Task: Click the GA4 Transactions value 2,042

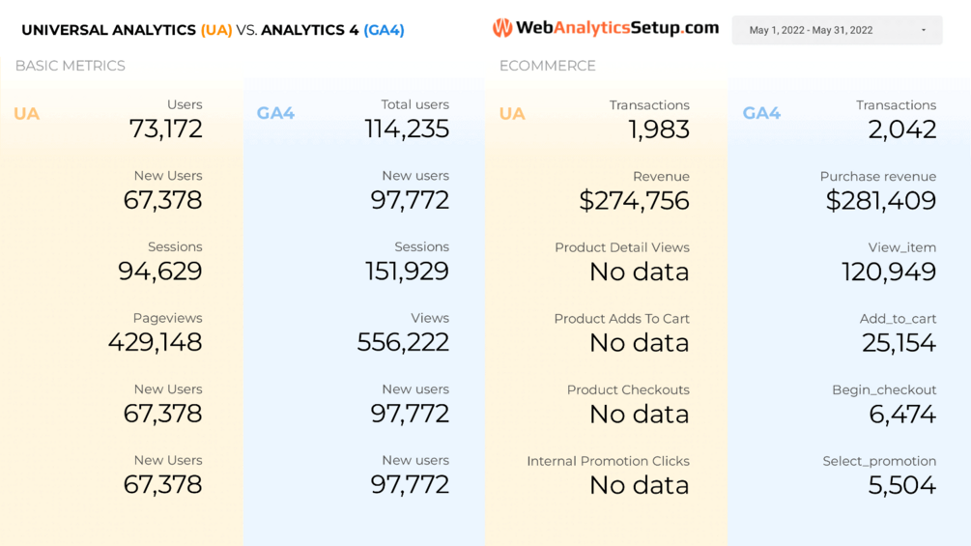Action: click(x=902, y=129)
